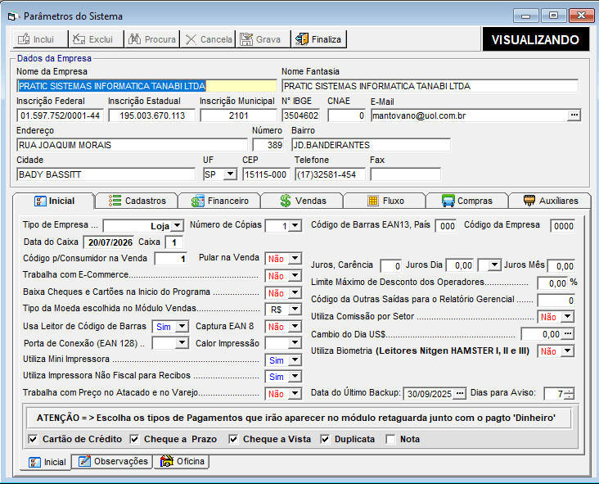This screenshot has width=599, height=484.
Task: Check the Nota checkbox
Action: point(390,439)
